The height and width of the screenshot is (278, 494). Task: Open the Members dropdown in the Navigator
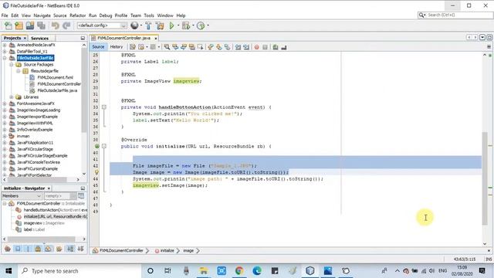point(22,196)
